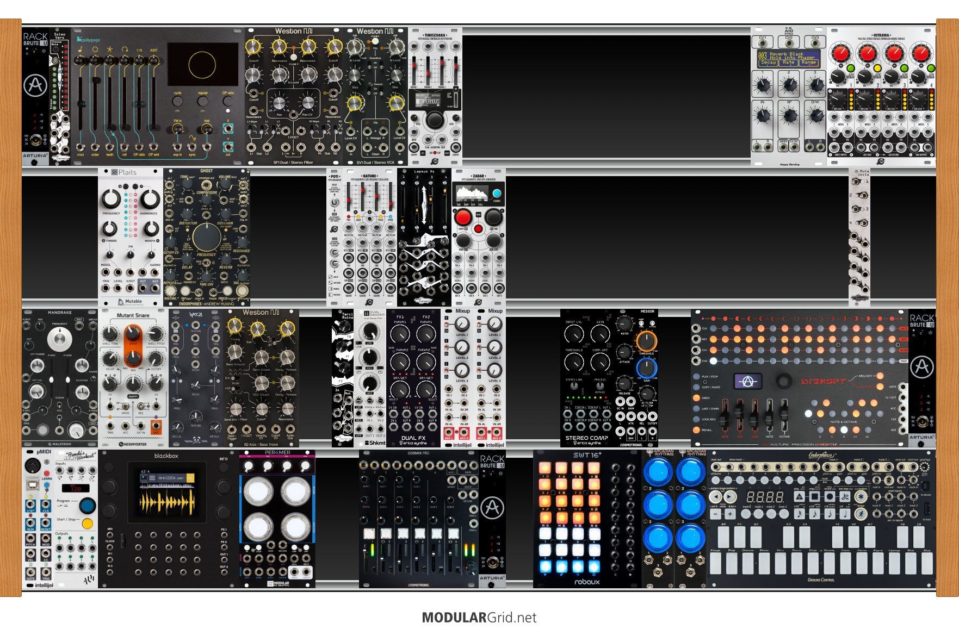Click the USB port on the µMIDI module
This screenshot has width=959, height=629.
pyautogui.click(x=33, y=485)
